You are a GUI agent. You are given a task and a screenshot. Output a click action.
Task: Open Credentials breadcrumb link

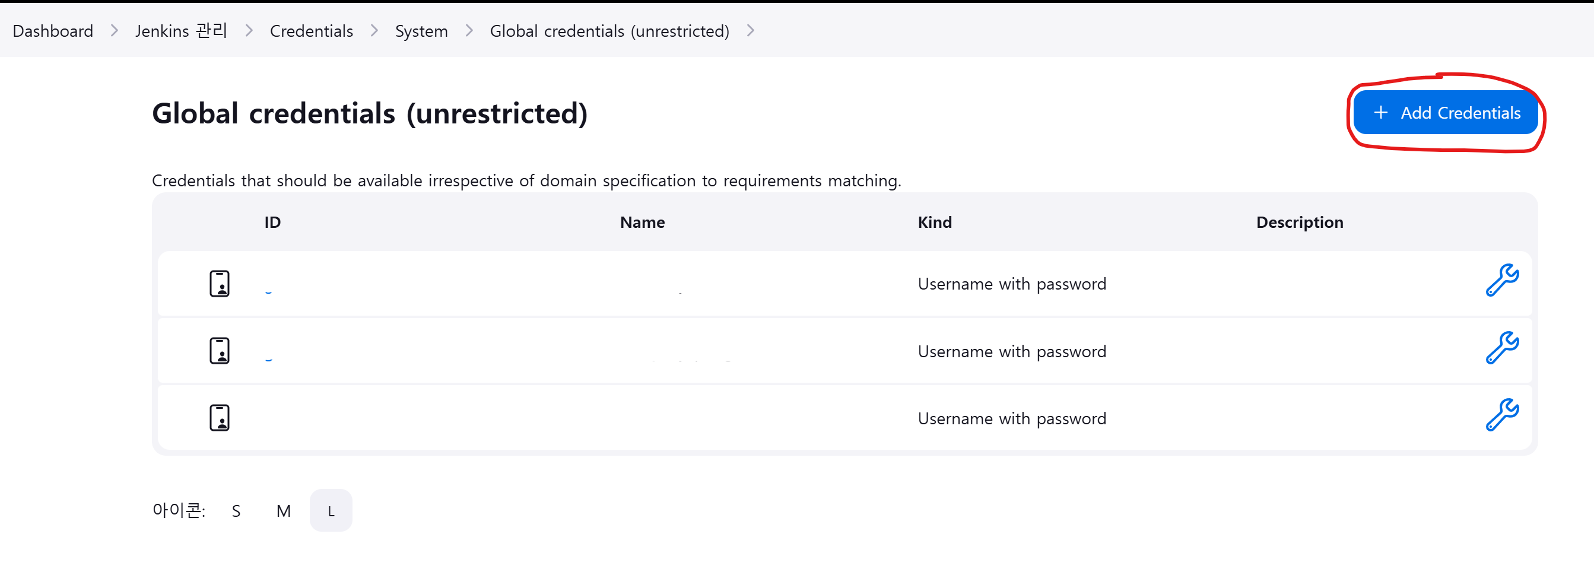click(x=311, y=31)
